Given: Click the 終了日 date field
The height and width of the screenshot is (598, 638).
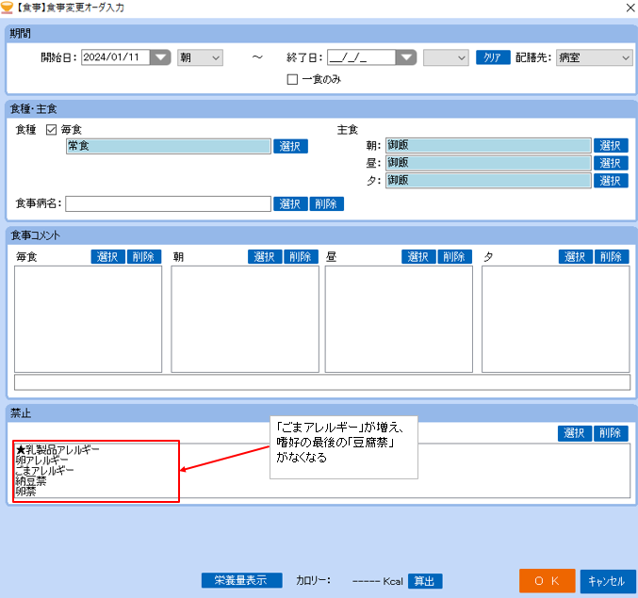Looking at the screenshot, I should (362, 57).
